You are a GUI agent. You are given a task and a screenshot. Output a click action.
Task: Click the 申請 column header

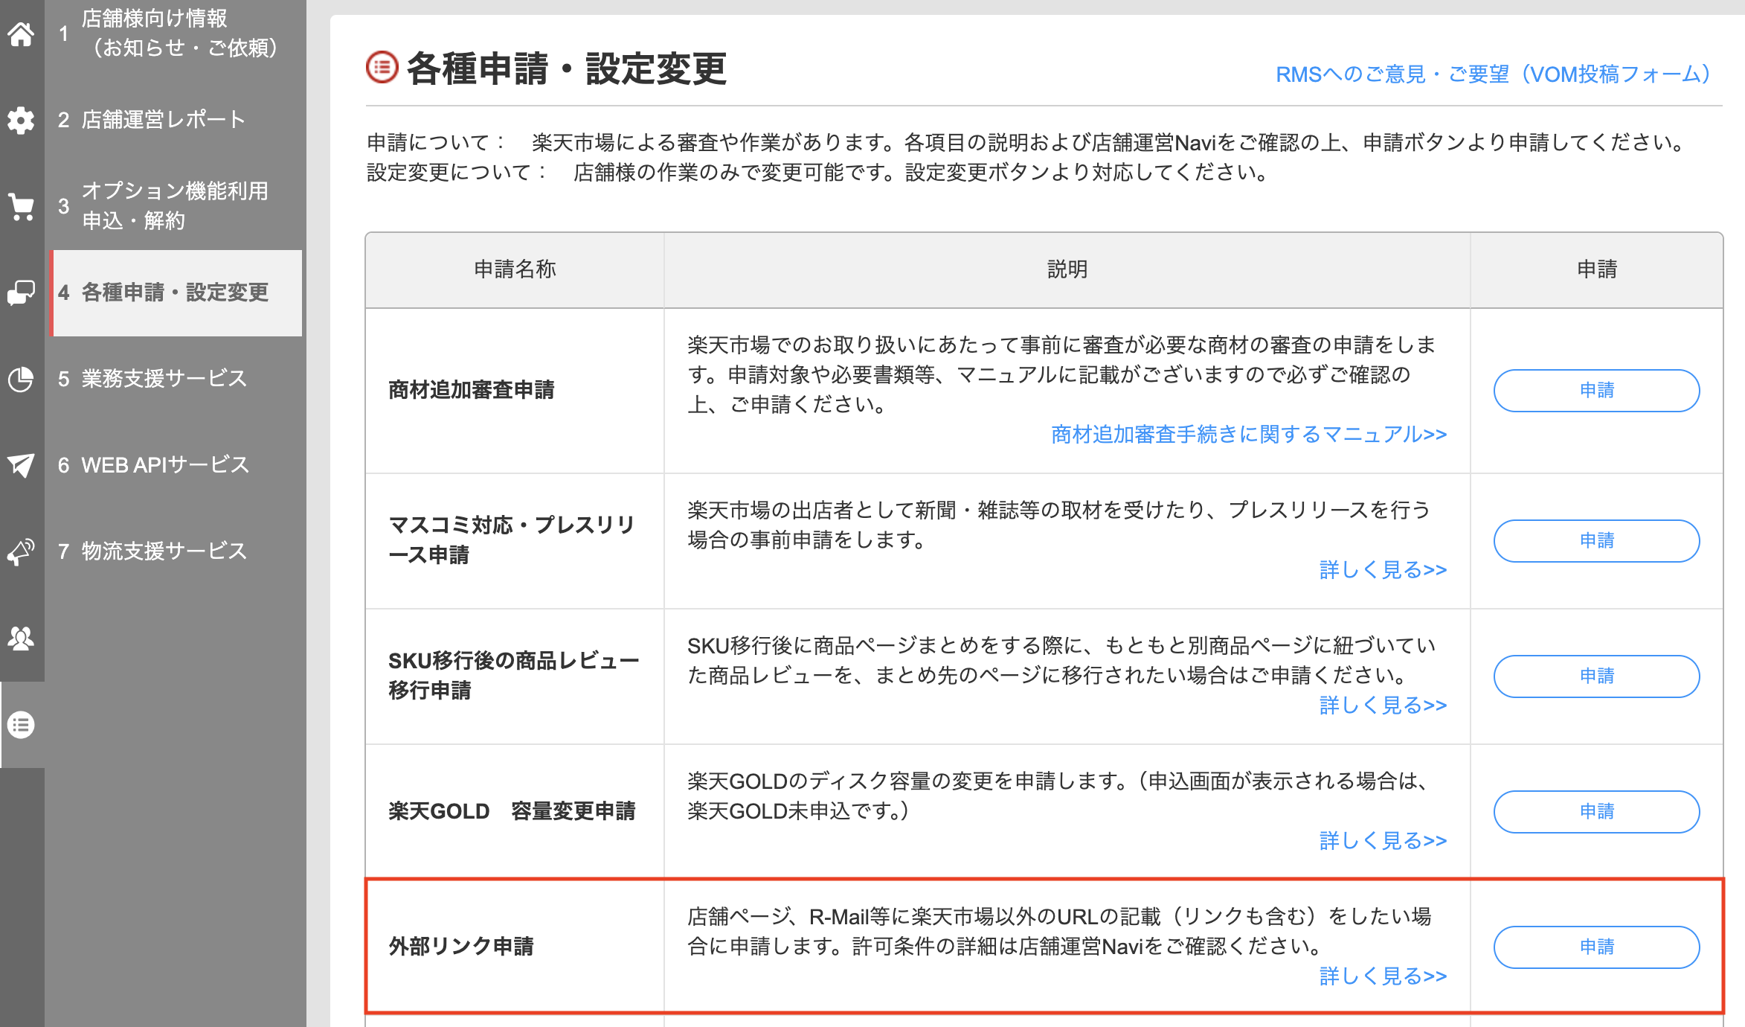(x=1597, y=269)
